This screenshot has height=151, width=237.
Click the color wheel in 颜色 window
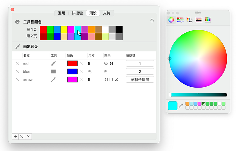pos(198,59)
